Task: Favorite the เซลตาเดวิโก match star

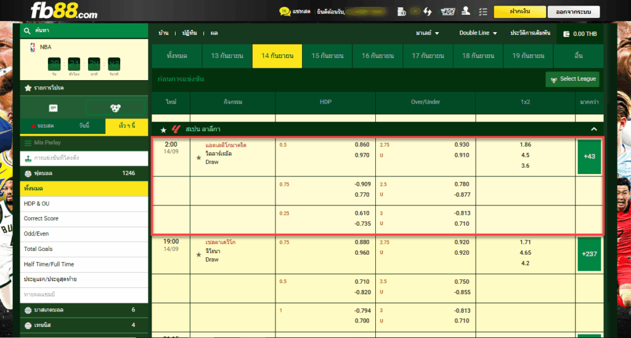Action: coord(198,255)
